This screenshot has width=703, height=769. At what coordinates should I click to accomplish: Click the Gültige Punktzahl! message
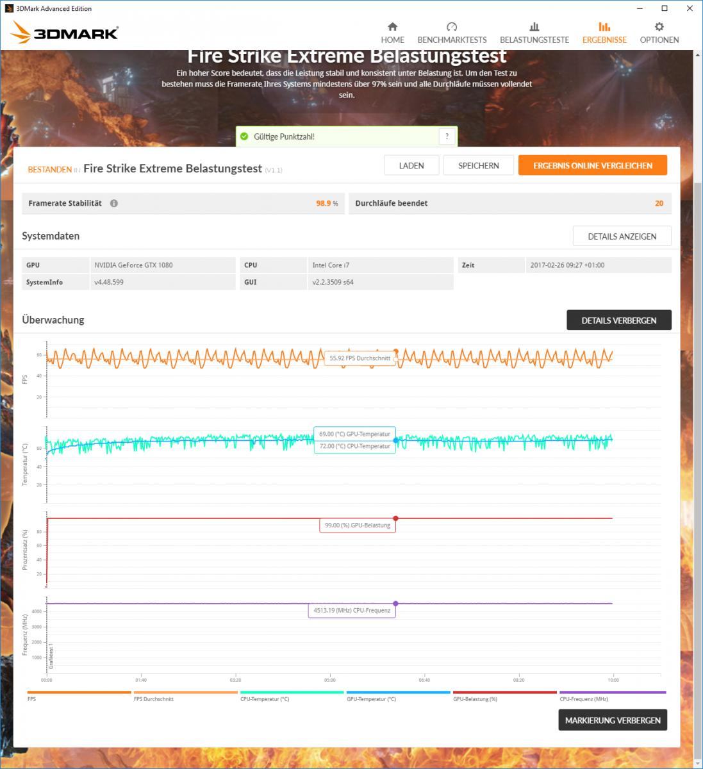click(x=284, y=136)
